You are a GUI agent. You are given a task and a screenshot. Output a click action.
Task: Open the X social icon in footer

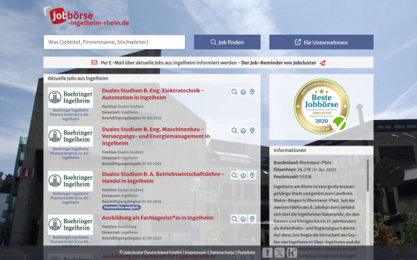pyautogui.click(x=279, y=252)
